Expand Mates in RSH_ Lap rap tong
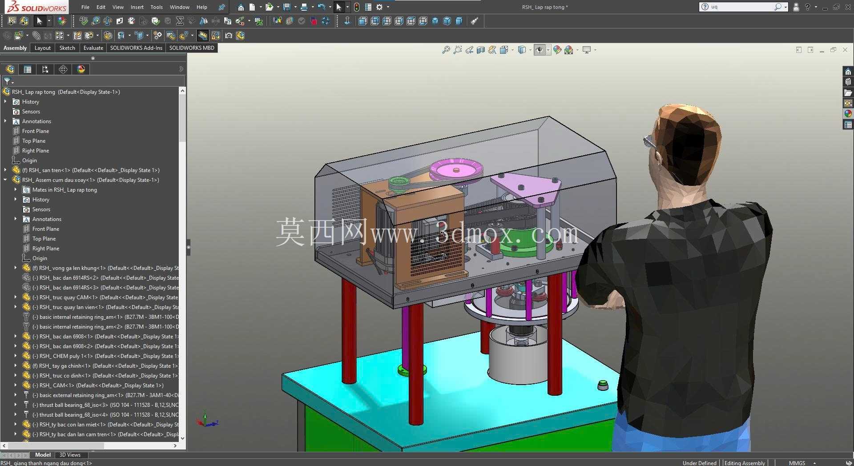 16,190
